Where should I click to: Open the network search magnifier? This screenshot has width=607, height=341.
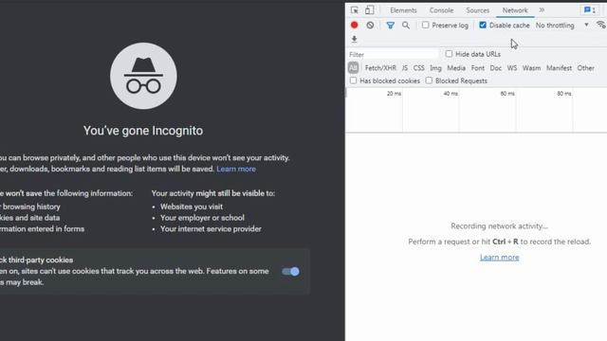pyautogui.click(x=405, y=26)
